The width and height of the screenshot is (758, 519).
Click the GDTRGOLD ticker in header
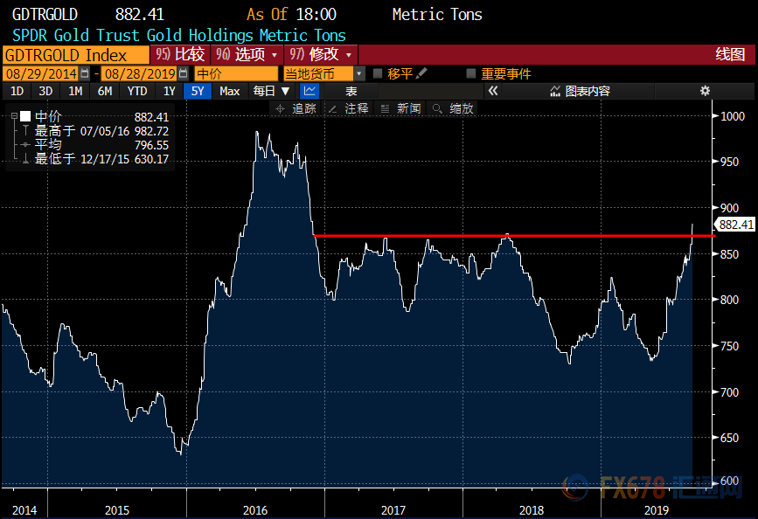point(45,15)
